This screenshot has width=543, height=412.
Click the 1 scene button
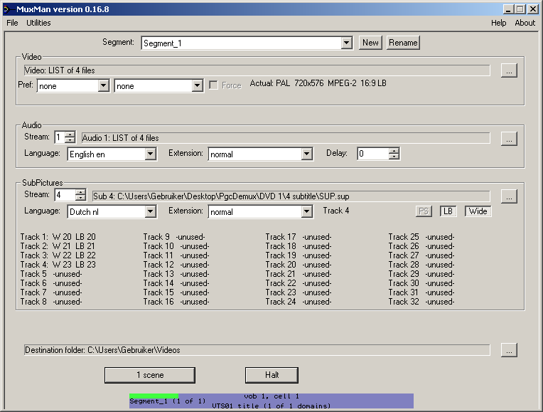[x=150, y=375]
